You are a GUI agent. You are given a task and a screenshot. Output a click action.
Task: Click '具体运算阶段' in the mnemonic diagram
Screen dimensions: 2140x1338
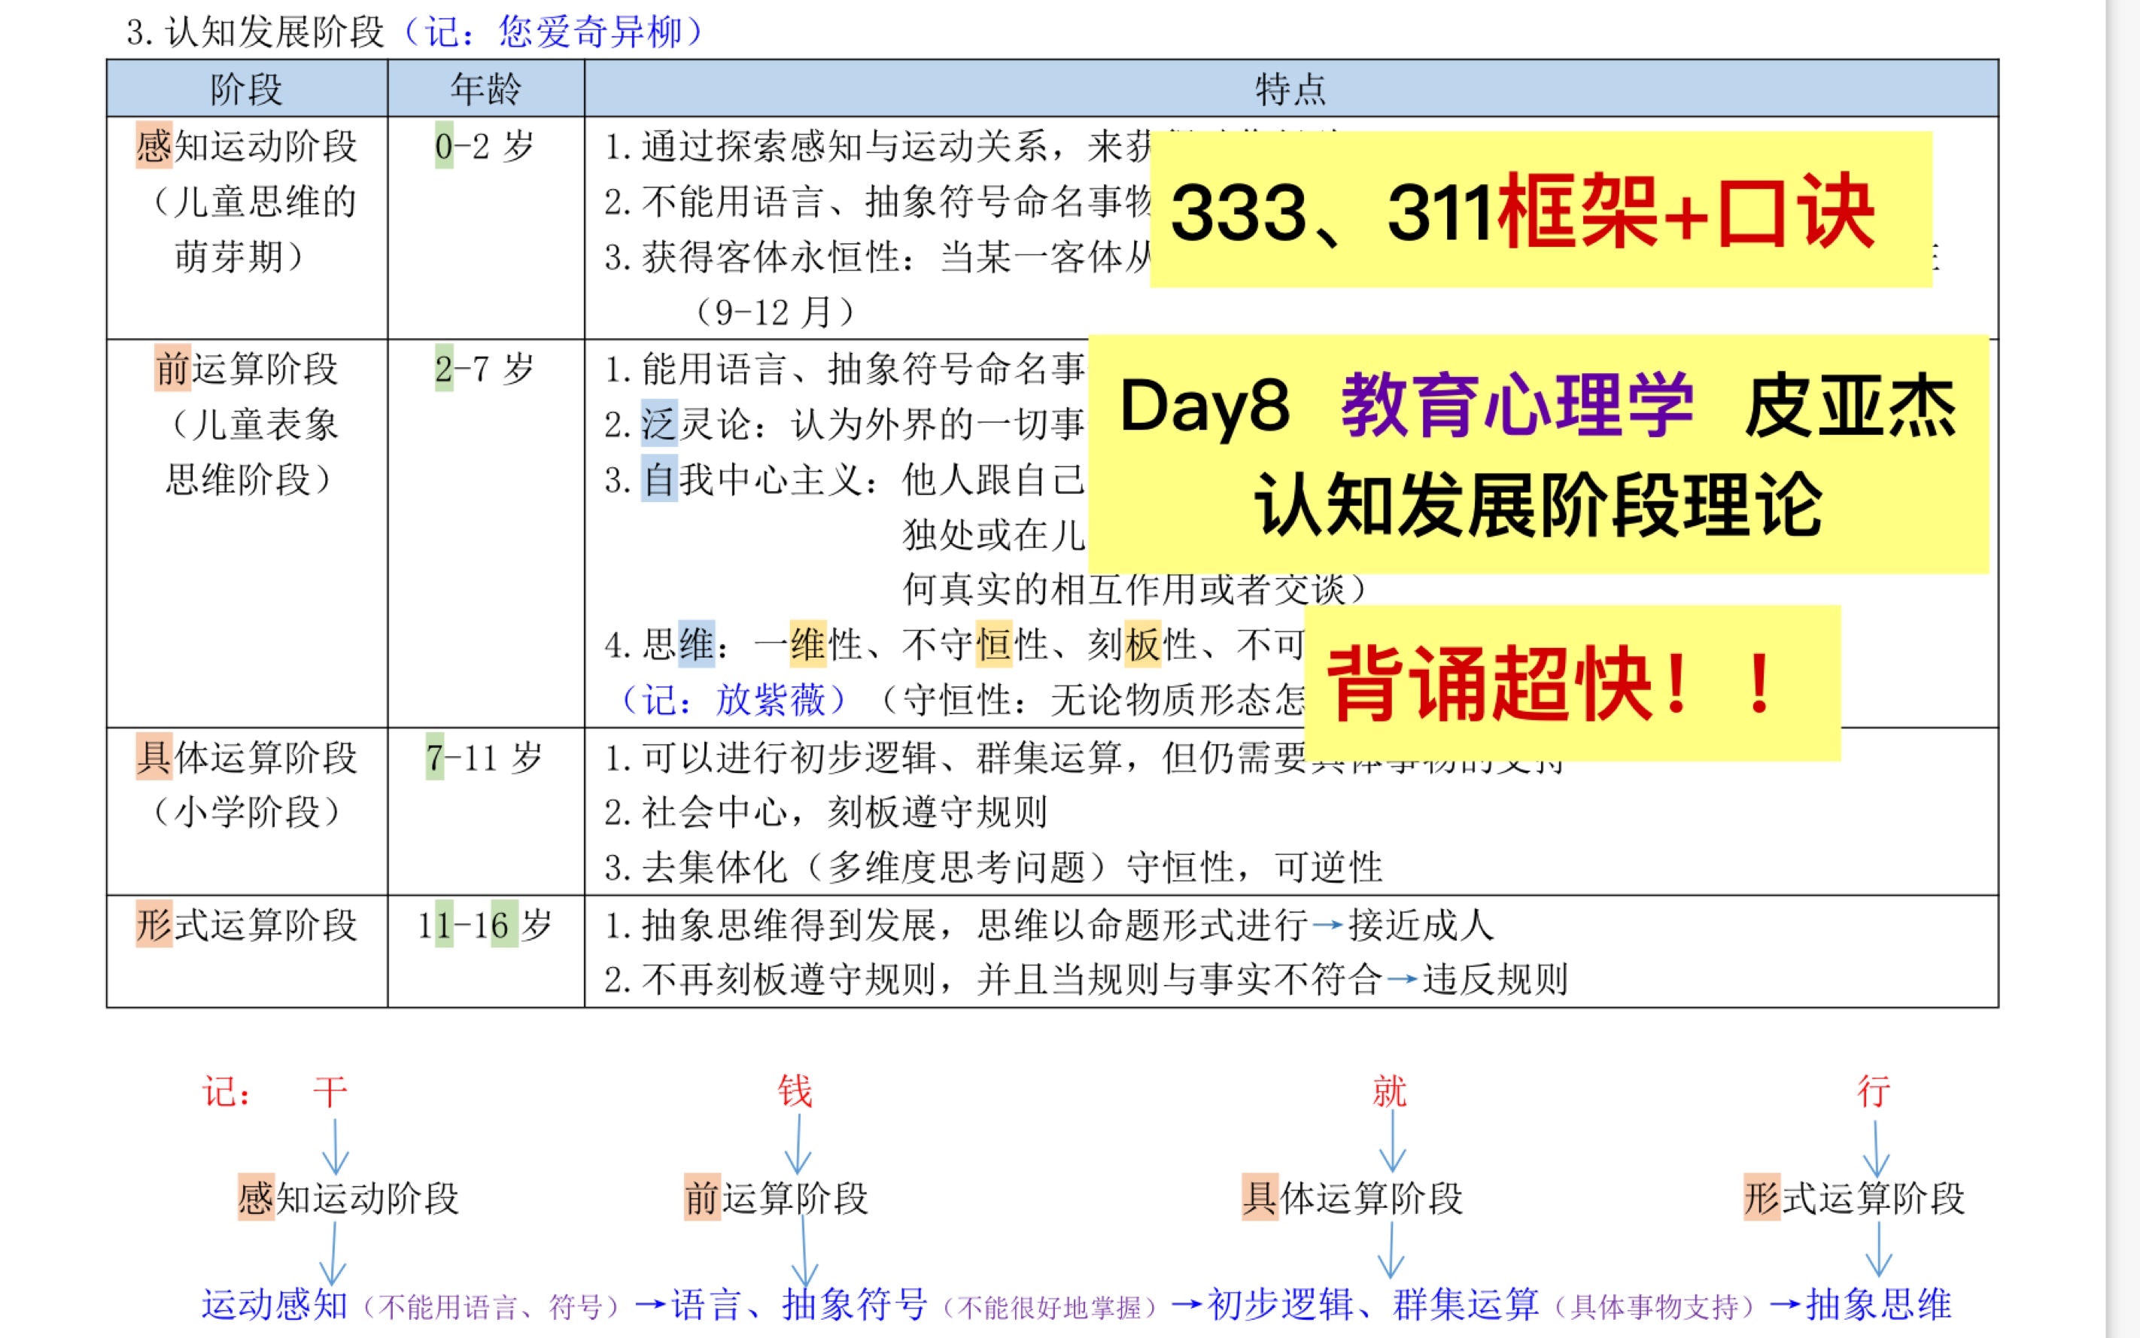(x=1351, y=1198)
